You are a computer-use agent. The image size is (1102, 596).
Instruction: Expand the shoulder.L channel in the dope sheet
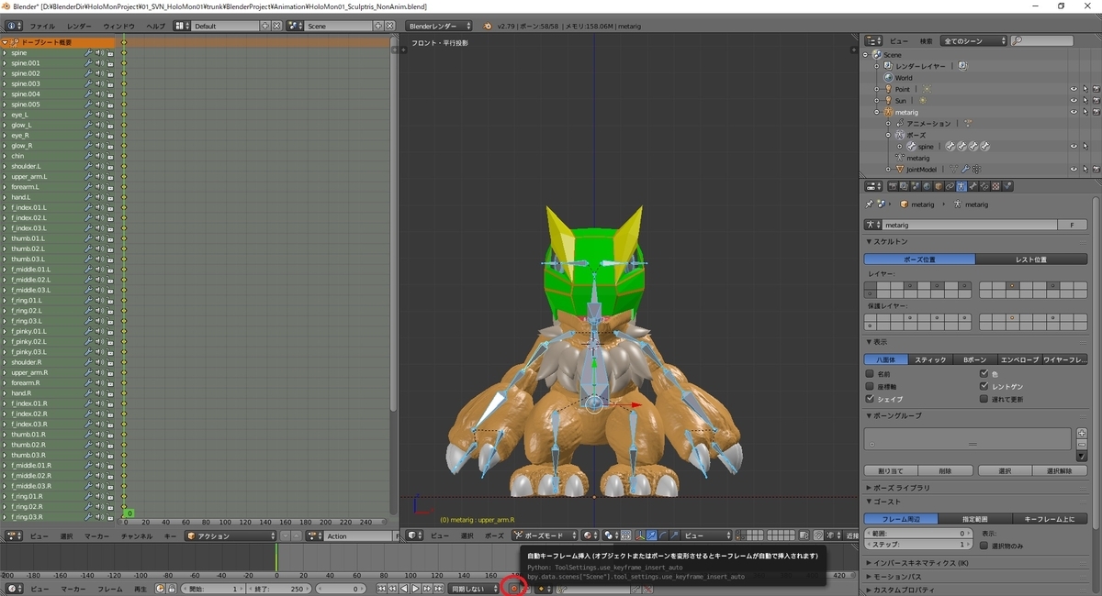pyautogui.click(x=5, y=166)
